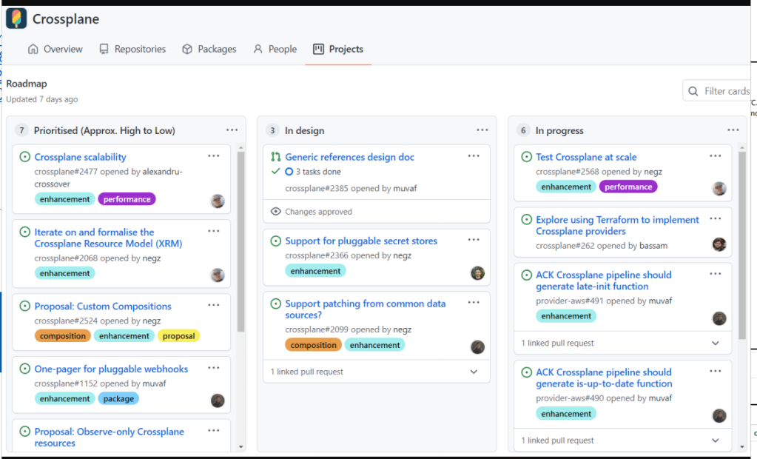Click open-issue icon beside pluggable secret stores
Image resolution: width=757 pixels, height=459 pixels.
(276, 241)
